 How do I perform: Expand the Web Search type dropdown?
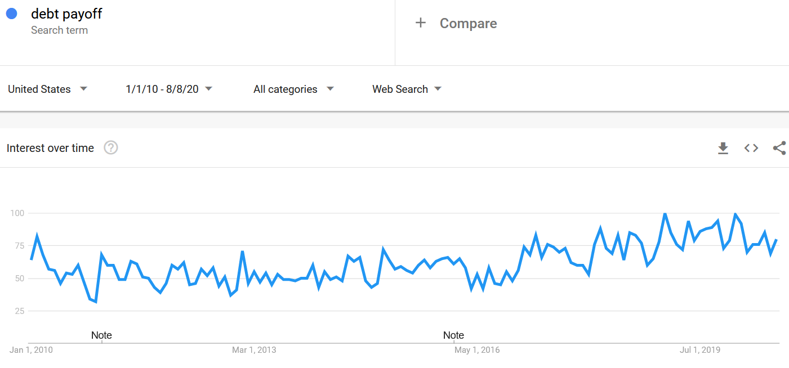[407, 89]
